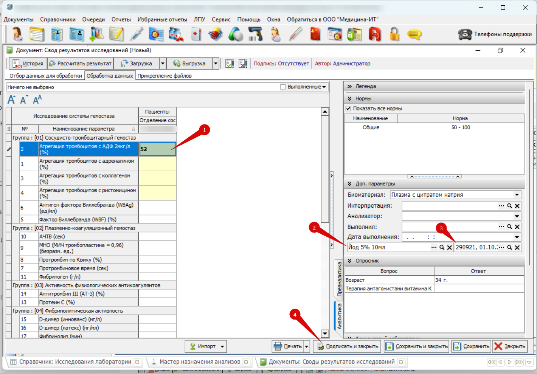The width and height of the screenshot is (537, 374).
Task: Click Сохранить и закрыть button
Action: click(x=416, y=346)
